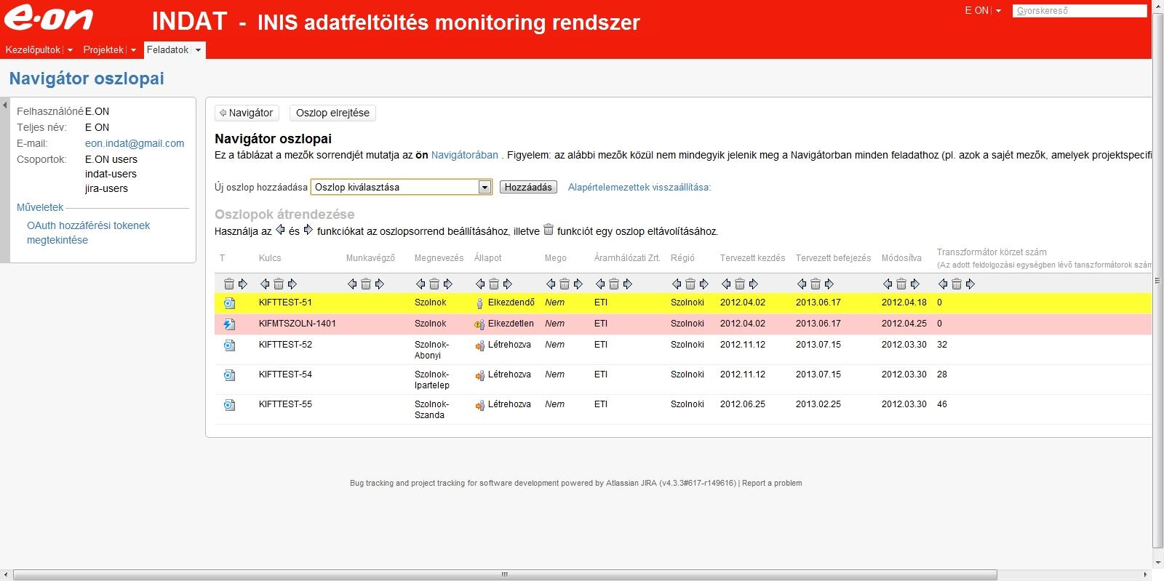This screenshot has width=1164, height=581.
Task: Move Transzformátor körzet szám column right
Action: tap(970, 284)
